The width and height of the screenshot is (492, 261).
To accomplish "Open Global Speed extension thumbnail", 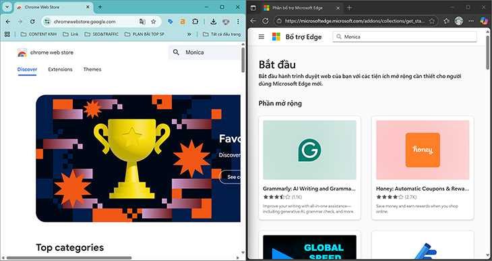I will tap(310, 247).
